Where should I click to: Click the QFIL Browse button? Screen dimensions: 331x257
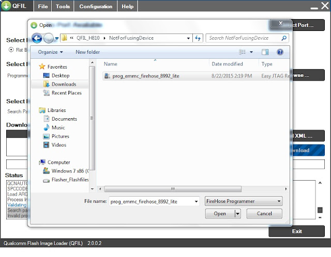pyautogui.click(x=308, y=75)
